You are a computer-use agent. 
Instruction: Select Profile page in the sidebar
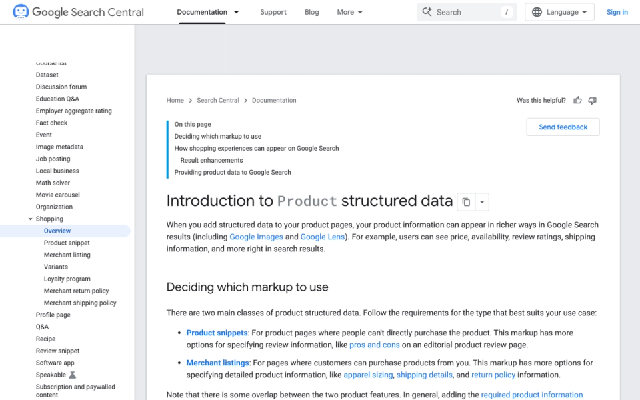point(53,315)
